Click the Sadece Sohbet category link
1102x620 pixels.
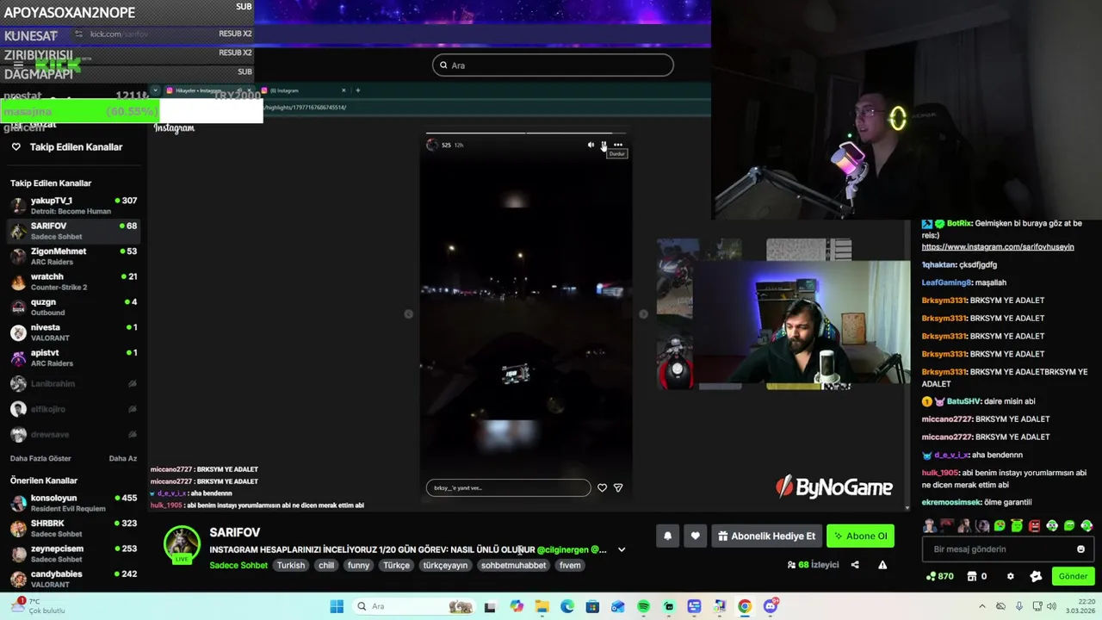coord(238,565)
